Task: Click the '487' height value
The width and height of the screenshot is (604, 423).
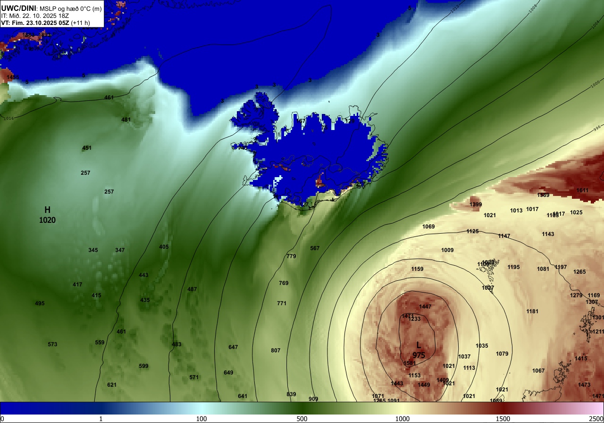Action: [x=192, y=289]
